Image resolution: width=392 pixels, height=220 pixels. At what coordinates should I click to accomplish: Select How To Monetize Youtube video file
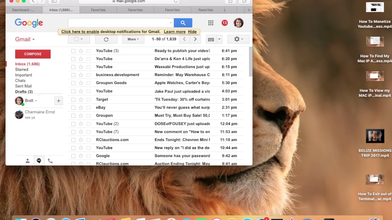point(375,15)
